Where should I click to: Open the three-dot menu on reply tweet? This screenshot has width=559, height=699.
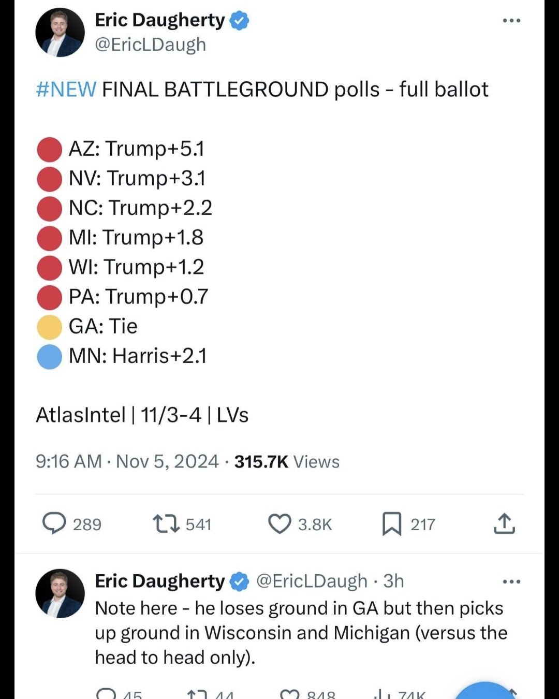pyautogui.click(x=511, y=581)
